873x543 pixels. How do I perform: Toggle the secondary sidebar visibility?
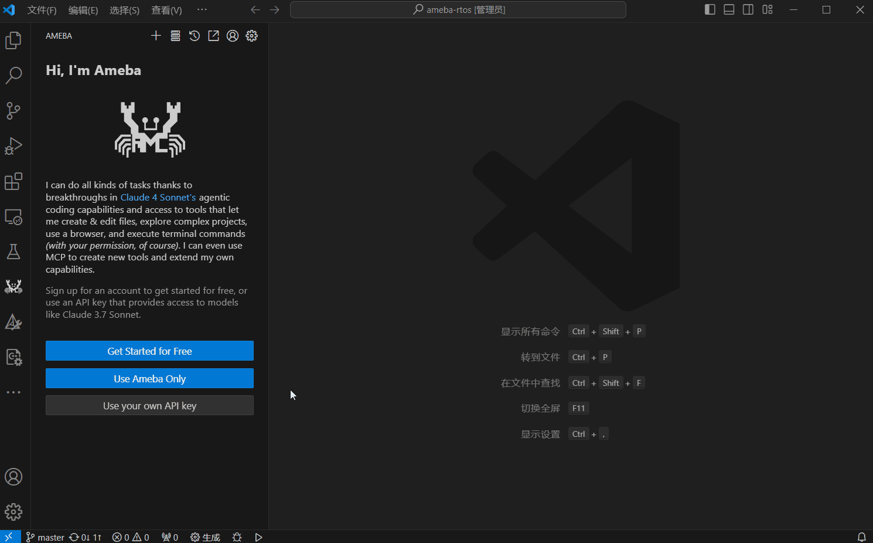tap(748, 10)
